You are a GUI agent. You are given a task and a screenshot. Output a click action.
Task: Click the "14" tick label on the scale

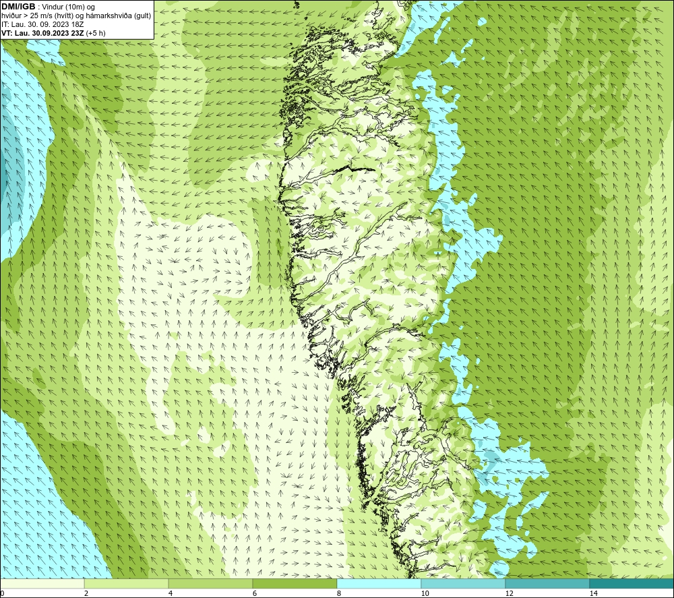[x=593, y=594]
